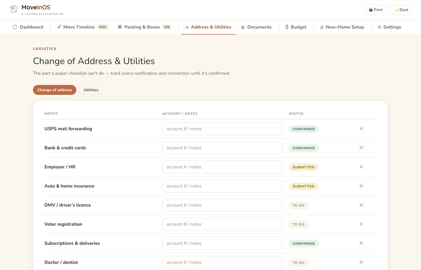Click the Packing & Boxes box icon
421x270 pixels.
[x=120, y=27]
